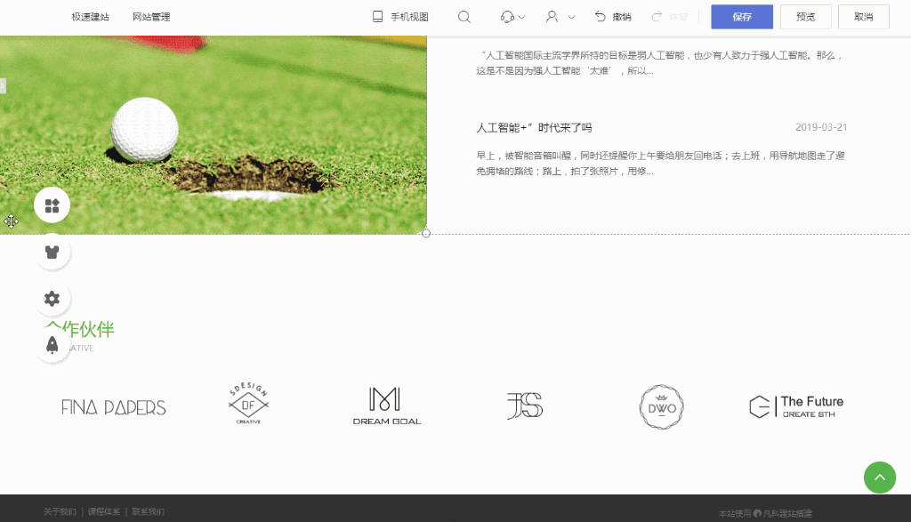
Task: Select the golf ball image
Action: click(x=214, y=134)
